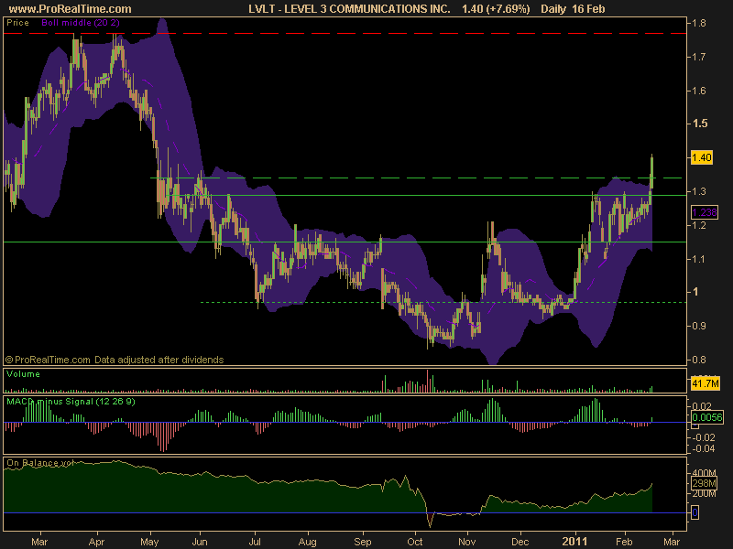Click the LVLT - LEVEL 3 COMMUNICATIONS INC. title
This screenshot has height=549, width=733.
[349, 9]
